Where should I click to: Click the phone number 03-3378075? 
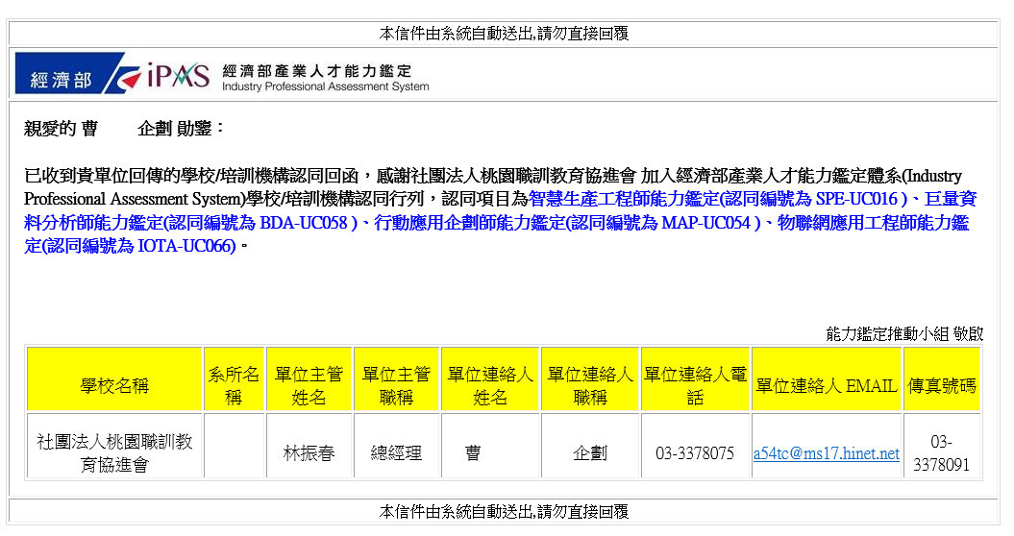[x=695, y=453]
